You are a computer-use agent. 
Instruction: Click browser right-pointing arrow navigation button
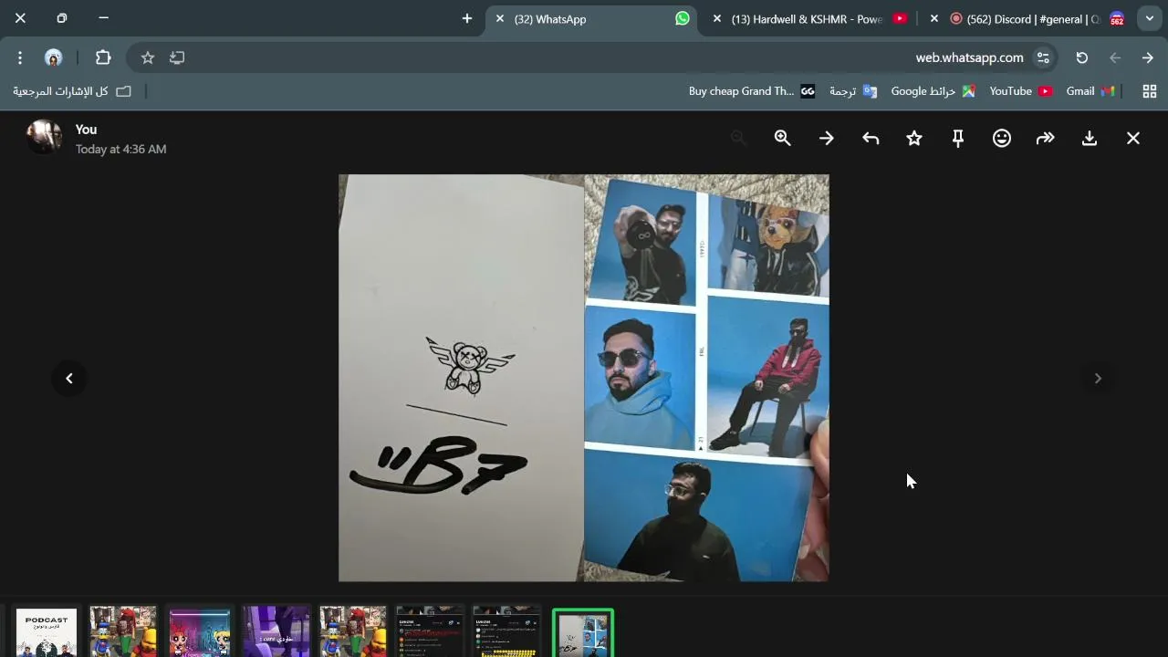(1148, 57)
